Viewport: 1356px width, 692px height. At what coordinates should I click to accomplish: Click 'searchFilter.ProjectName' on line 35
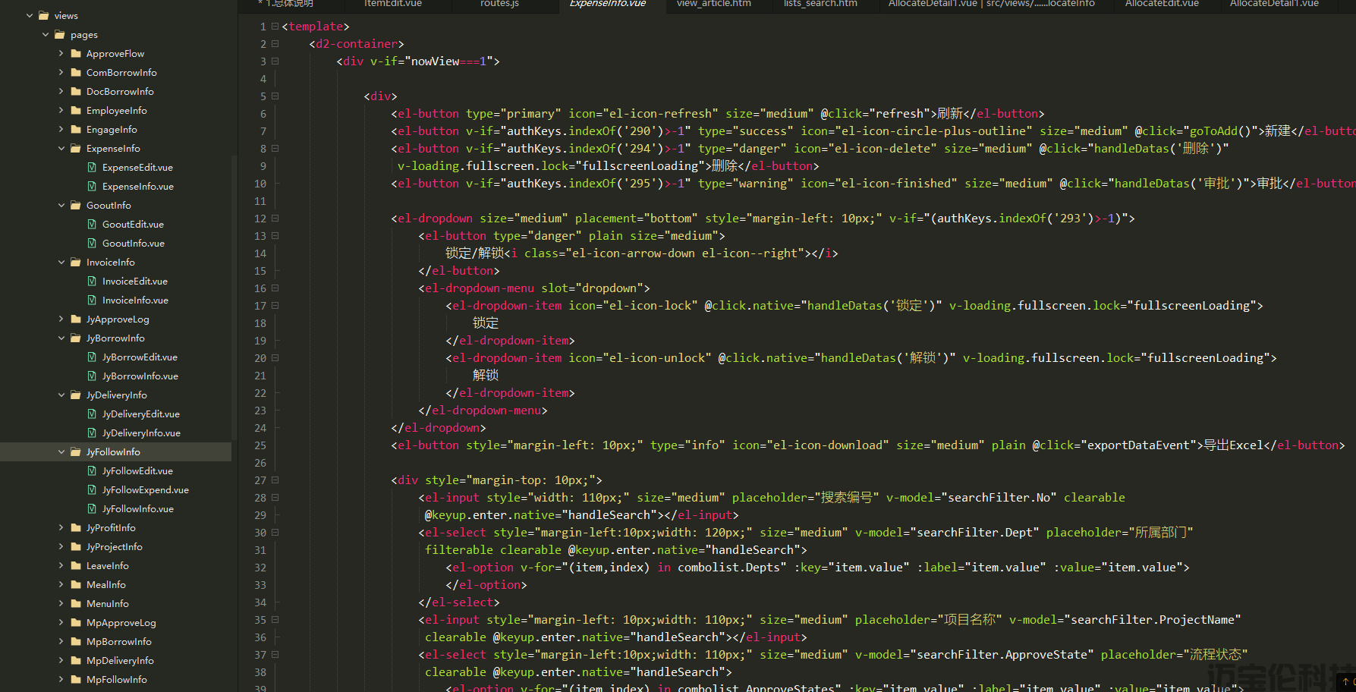tap(1153, 620)
